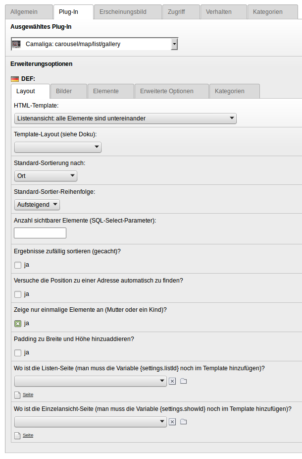This screenshot has width=302, height=459.
Task: Open the HTML-Template dropdown
Action: pyautogui.click(x=125, y=118)
